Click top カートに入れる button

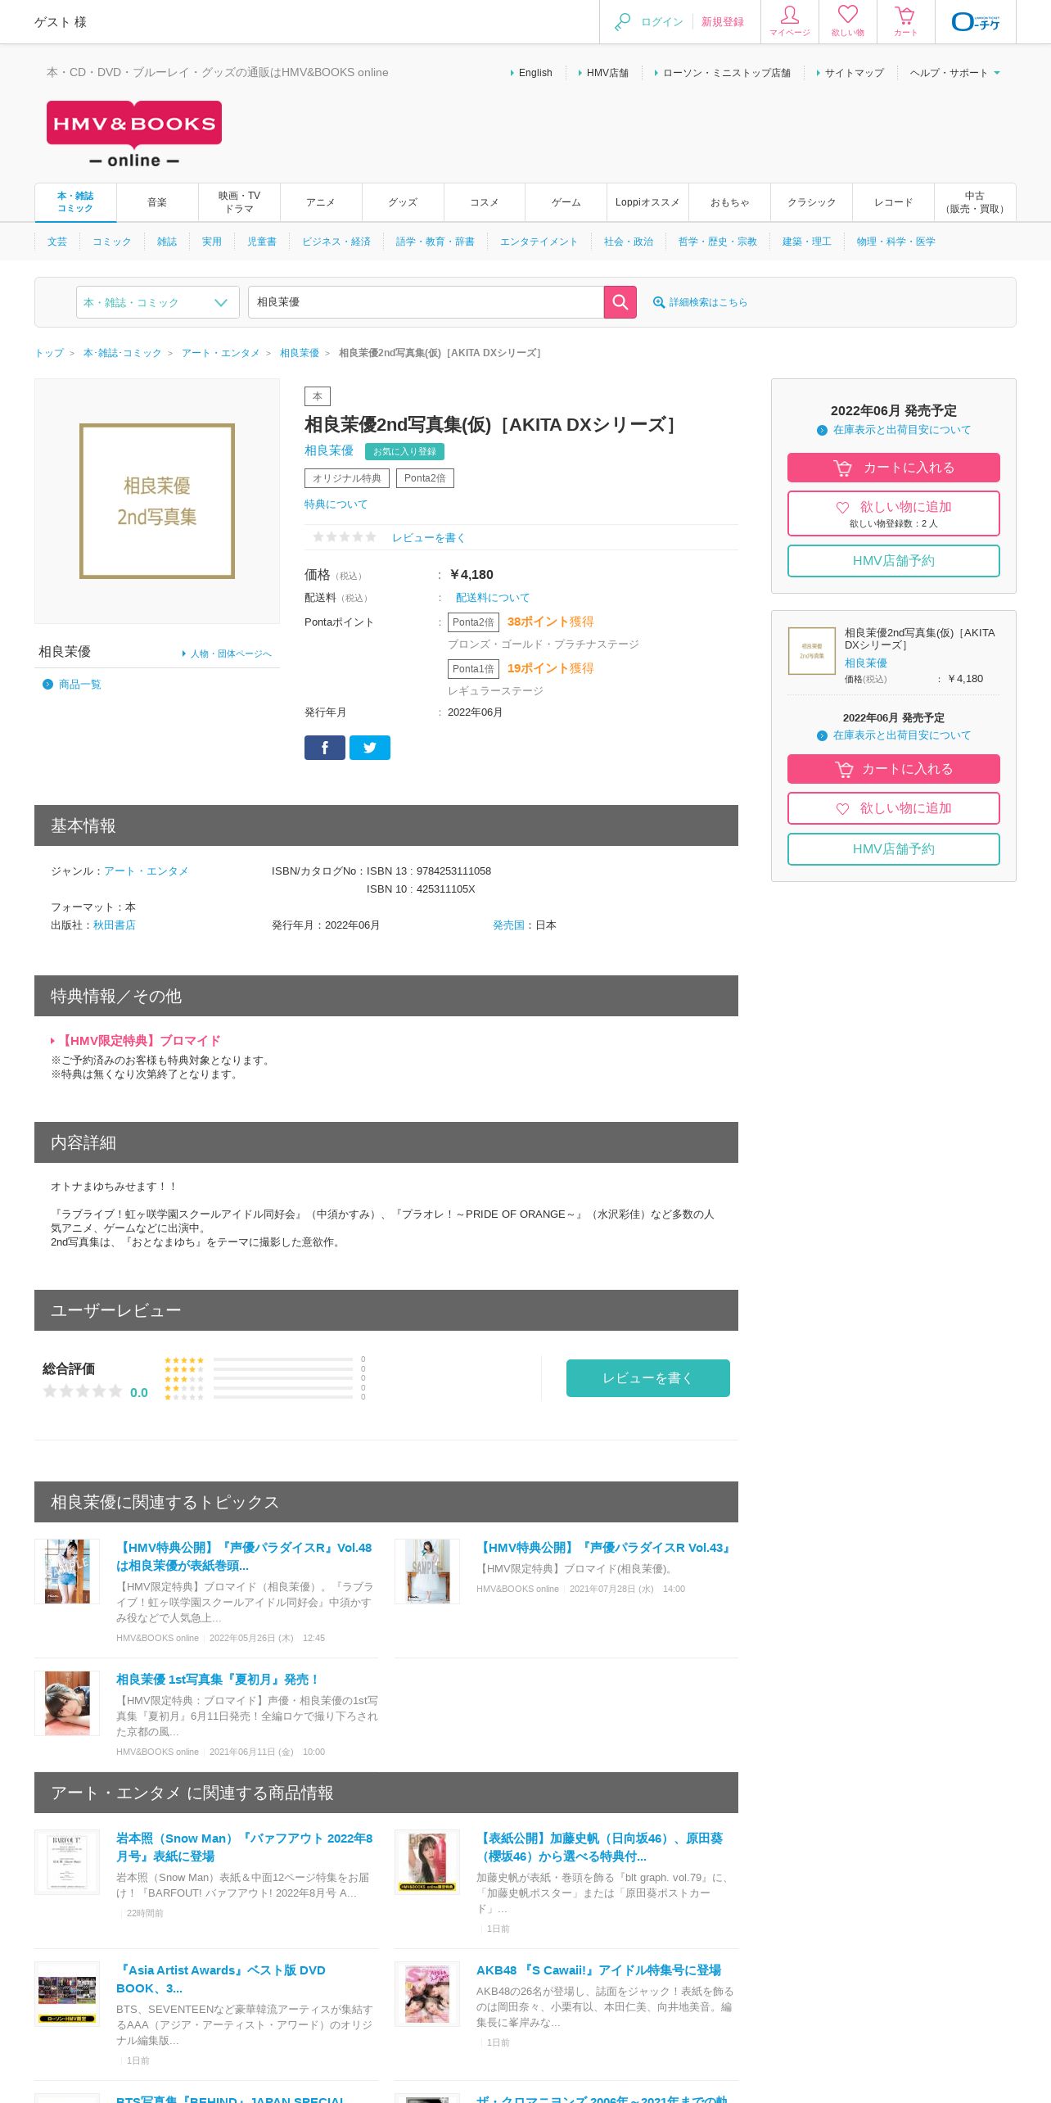pos(894,468)
